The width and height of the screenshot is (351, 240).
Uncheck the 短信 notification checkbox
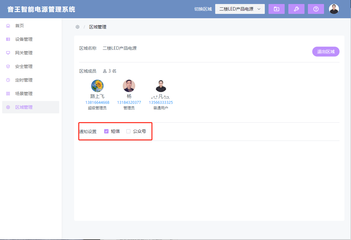click(106, 131)
